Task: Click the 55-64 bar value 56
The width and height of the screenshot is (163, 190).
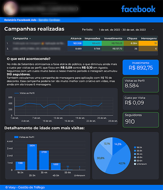Action: pos(68,167)
